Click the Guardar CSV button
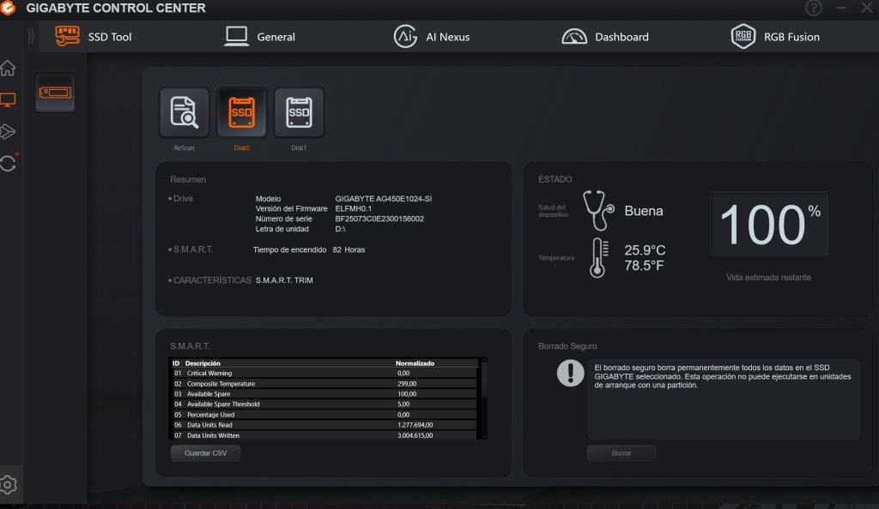879x509 pixels. [x=206, y=453]
